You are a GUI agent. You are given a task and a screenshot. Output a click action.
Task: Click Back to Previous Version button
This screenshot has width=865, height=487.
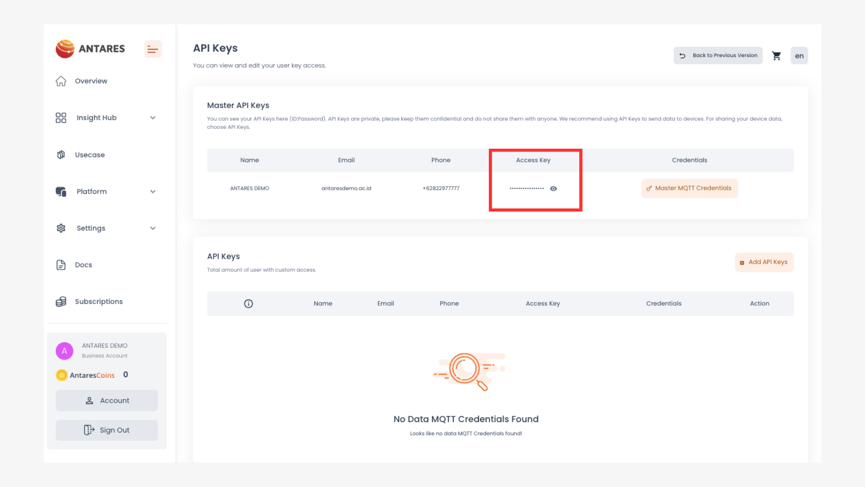pyautogui.click(x=718, y=55)
